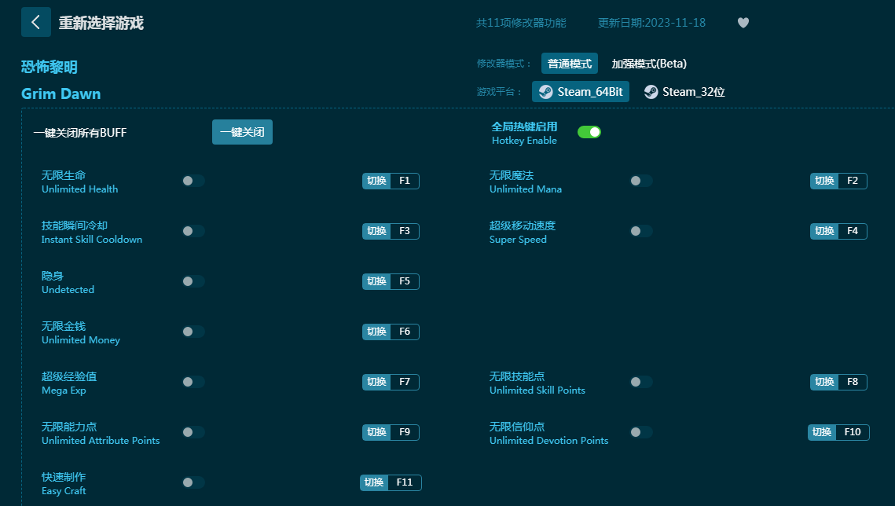Click 切换 button for F6 hotkey
The height and width of the screenshot is (506, 895).
pyautogui.click(x=376, y=332)
